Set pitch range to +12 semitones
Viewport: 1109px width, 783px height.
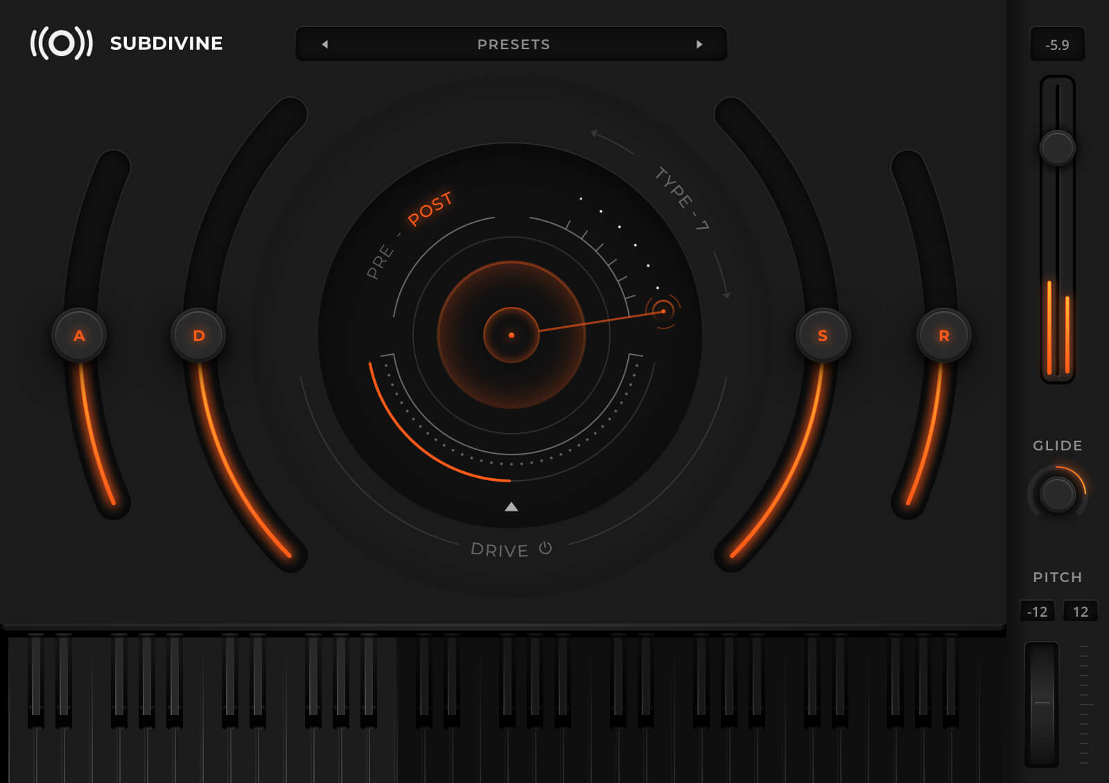(1079, 611)
